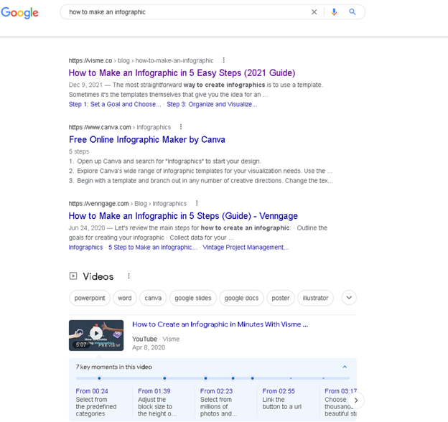Click the YouTube · Visme source text
The width and height of the screenshot is (448, 422).
tap(156, 339)
